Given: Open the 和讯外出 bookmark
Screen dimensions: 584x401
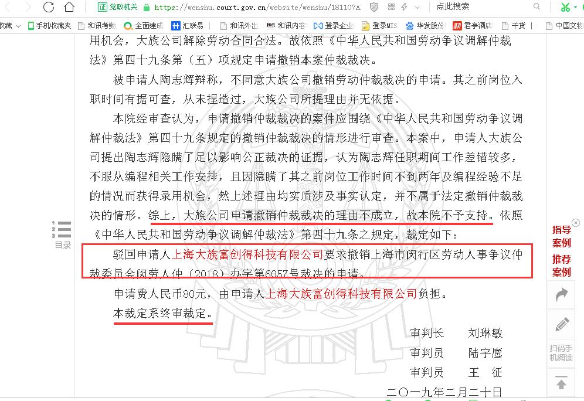Looking at the screenshot, I should [239, 26].
